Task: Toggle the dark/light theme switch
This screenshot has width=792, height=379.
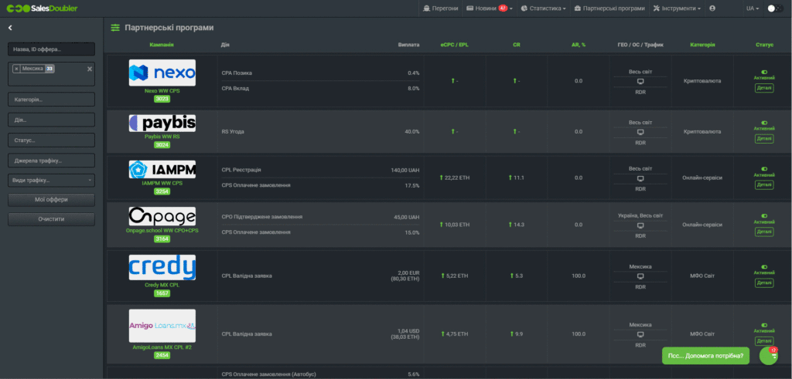Action: pos(774,8)
